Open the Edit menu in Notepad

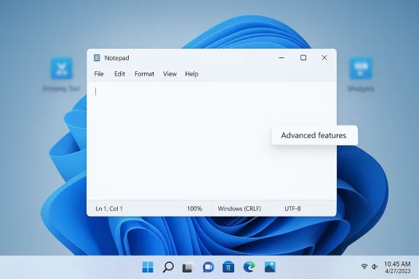tap(119, 74)
